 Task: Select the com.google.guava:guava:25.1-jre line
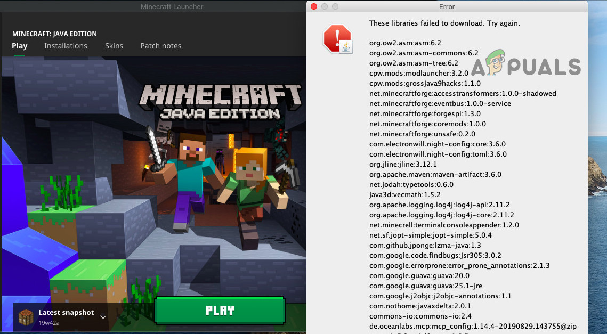click(x=426, y=286)
